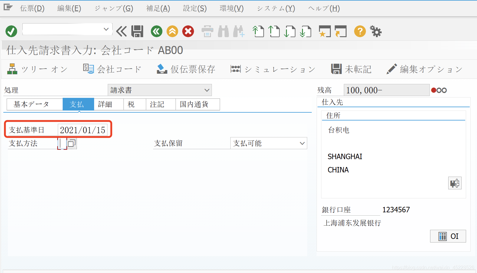
Task: Switch to the 税 tab
Action: point(135,104)
